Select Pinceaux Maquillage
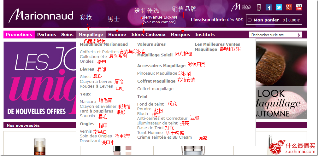Viewport: 318px width, 156px height. pyautogui.click(x=157, y=73)
